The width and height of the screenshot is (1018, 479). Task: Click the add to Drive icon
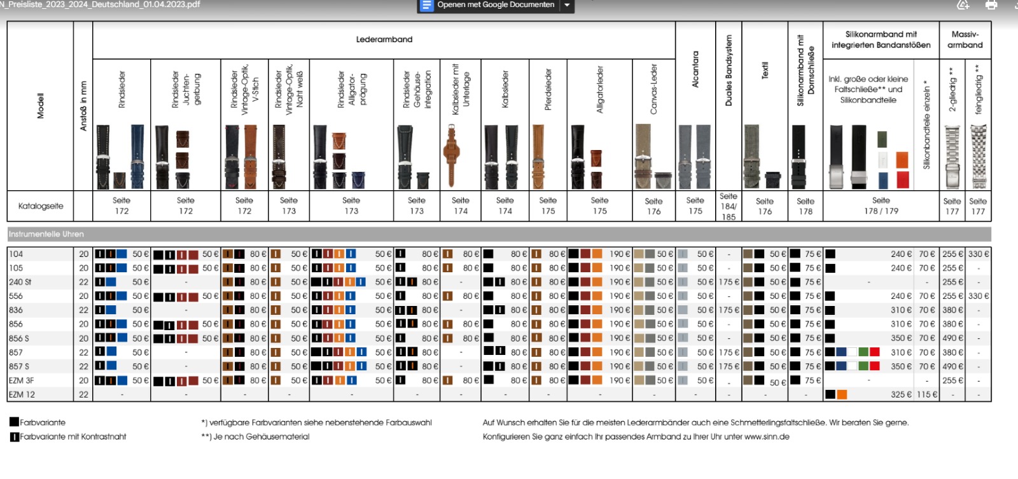click(x=963, y=5)
